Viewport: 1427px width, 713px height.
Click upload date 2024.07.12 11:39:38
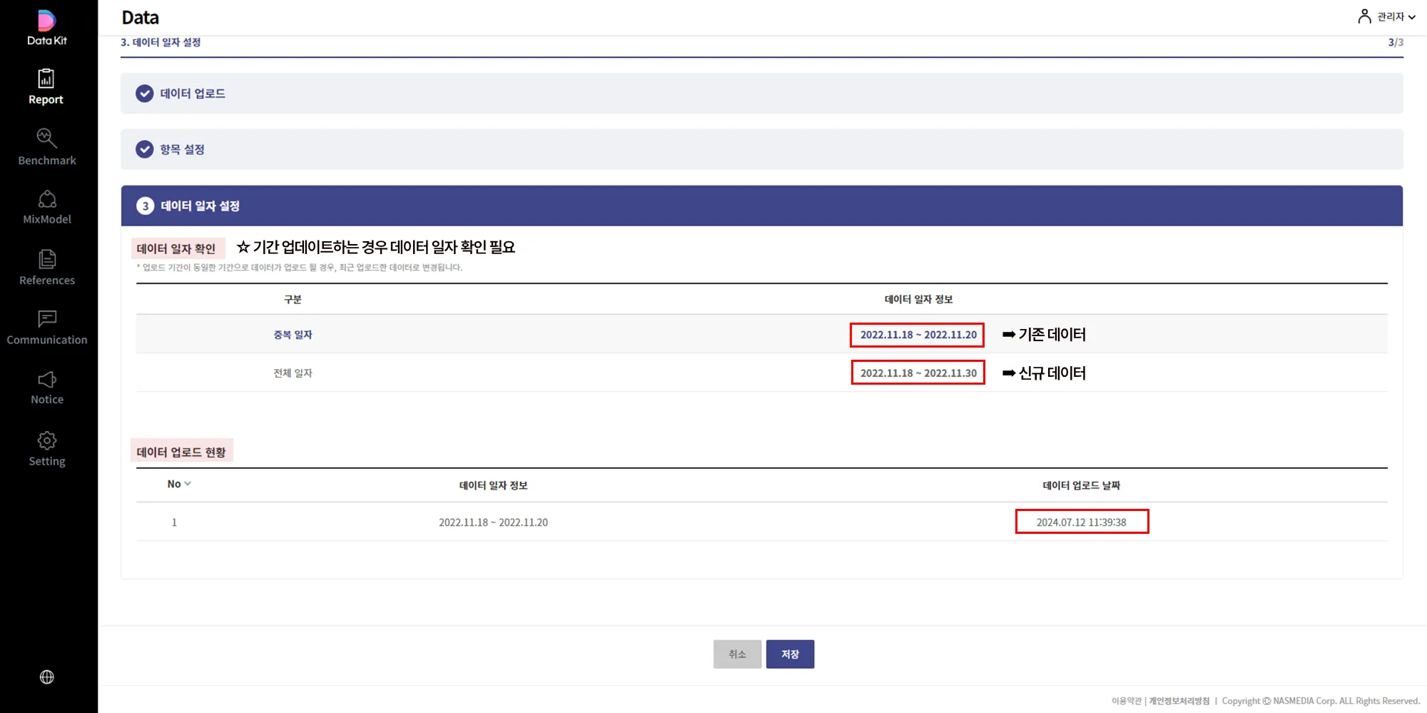point(1082,522)
